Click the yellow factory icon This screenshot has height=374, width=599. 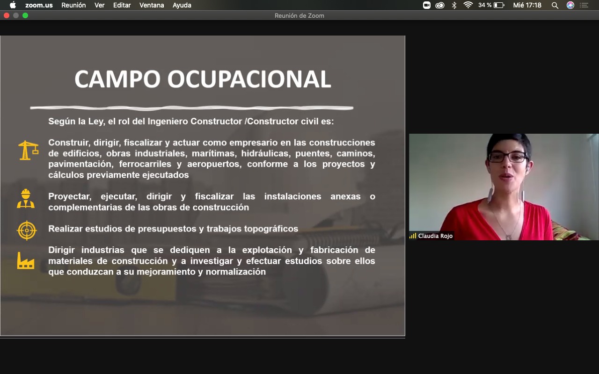point(26,260)
